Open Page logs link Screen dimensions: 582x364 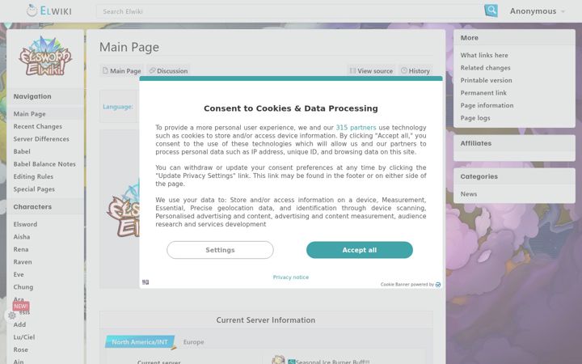coord(475,118)
